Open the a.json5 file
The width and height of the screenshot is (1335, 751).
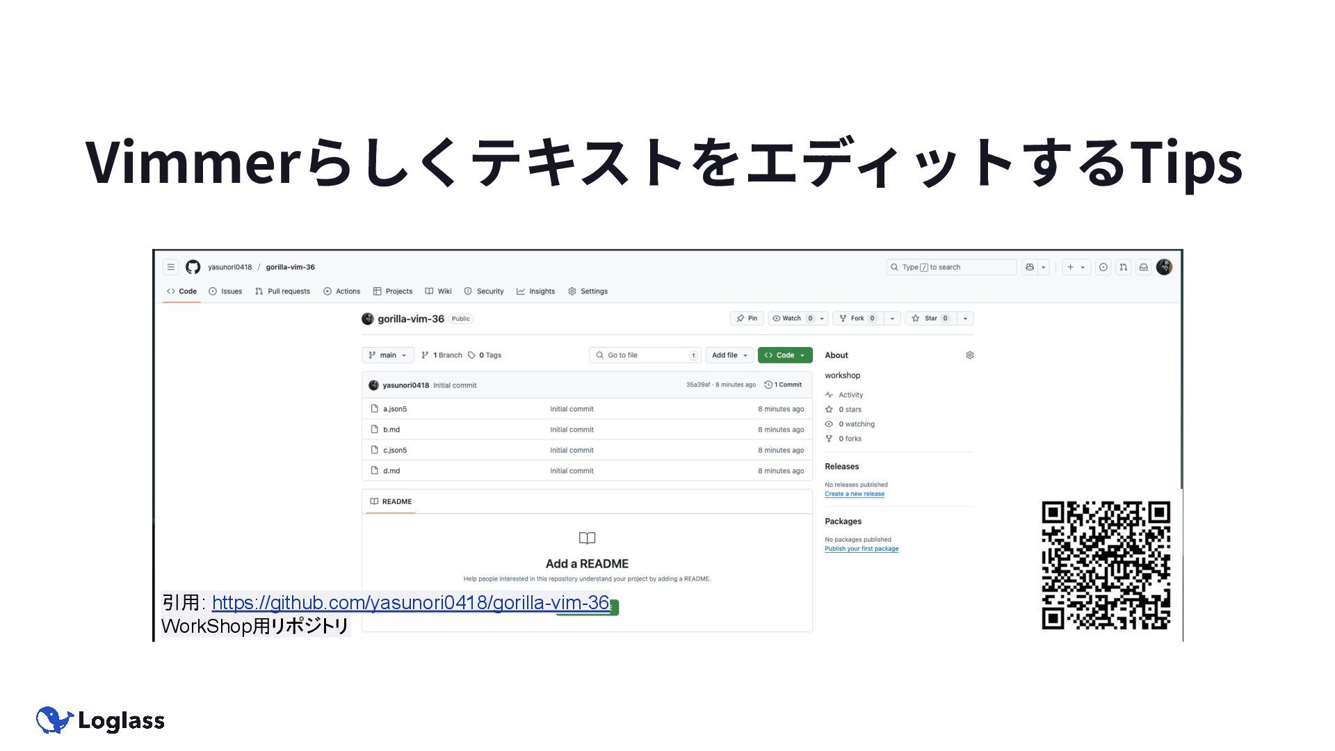pyautogui.click(x=395, y=409)
